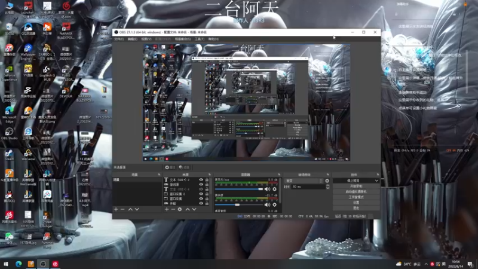This screenshot has height=269, width=478.
Task: Click the OBS preview canvas
Action: tap(246, 102)
